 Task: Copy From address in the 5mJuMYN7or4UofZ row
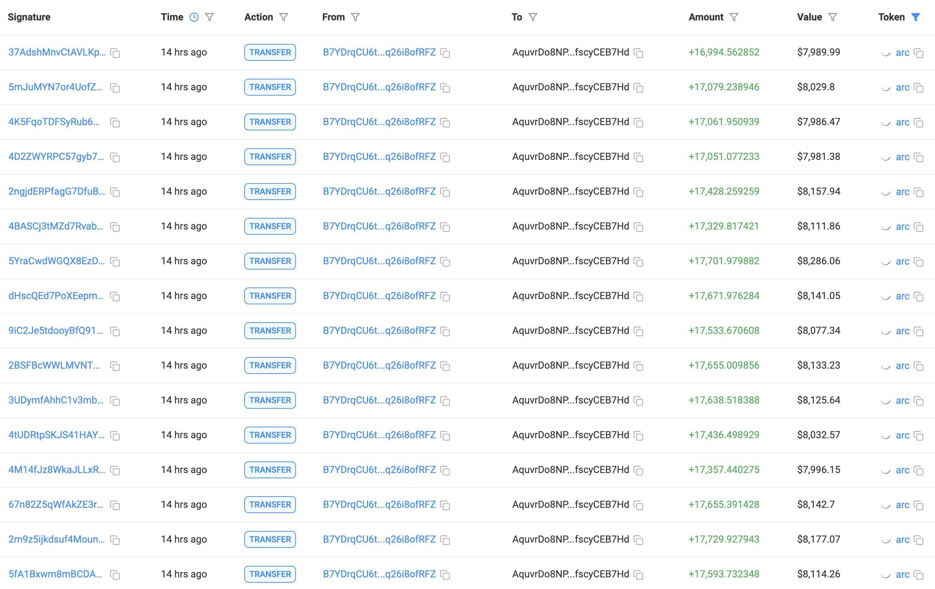click(x=445, y=88)
